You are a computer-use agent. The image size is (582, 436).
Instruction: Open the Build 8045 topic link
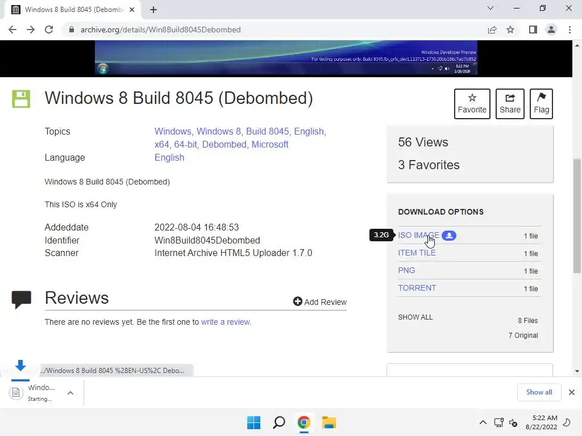tap(267, 132)
